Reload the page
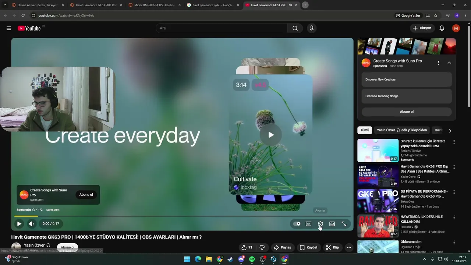471x265 pixels. click(x=23, y=15)
